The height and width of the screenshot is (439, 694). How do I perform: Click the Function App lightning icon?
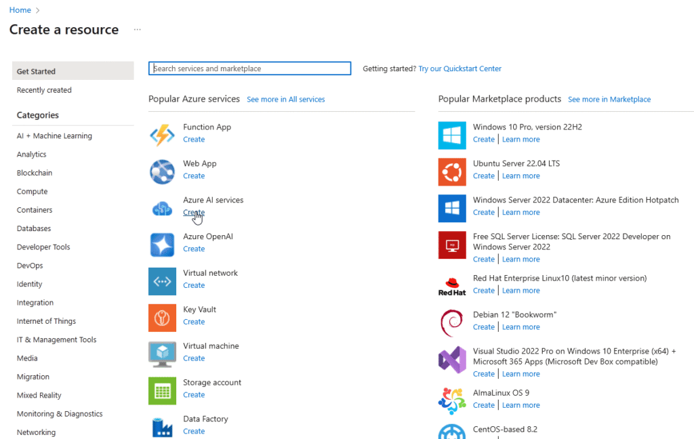point(162,135)
